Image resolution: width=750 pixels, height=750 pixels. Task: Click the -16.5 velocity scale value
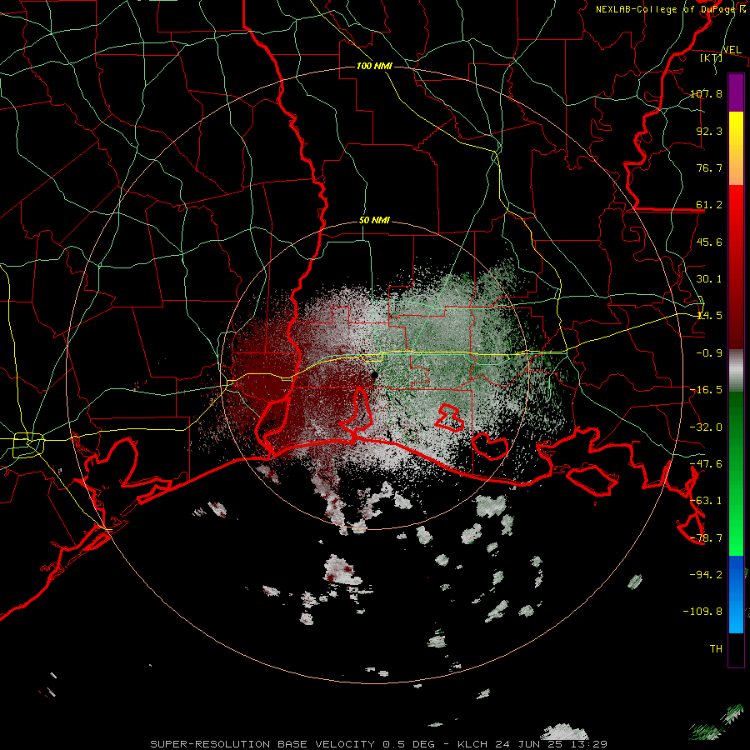coord(706,390)
